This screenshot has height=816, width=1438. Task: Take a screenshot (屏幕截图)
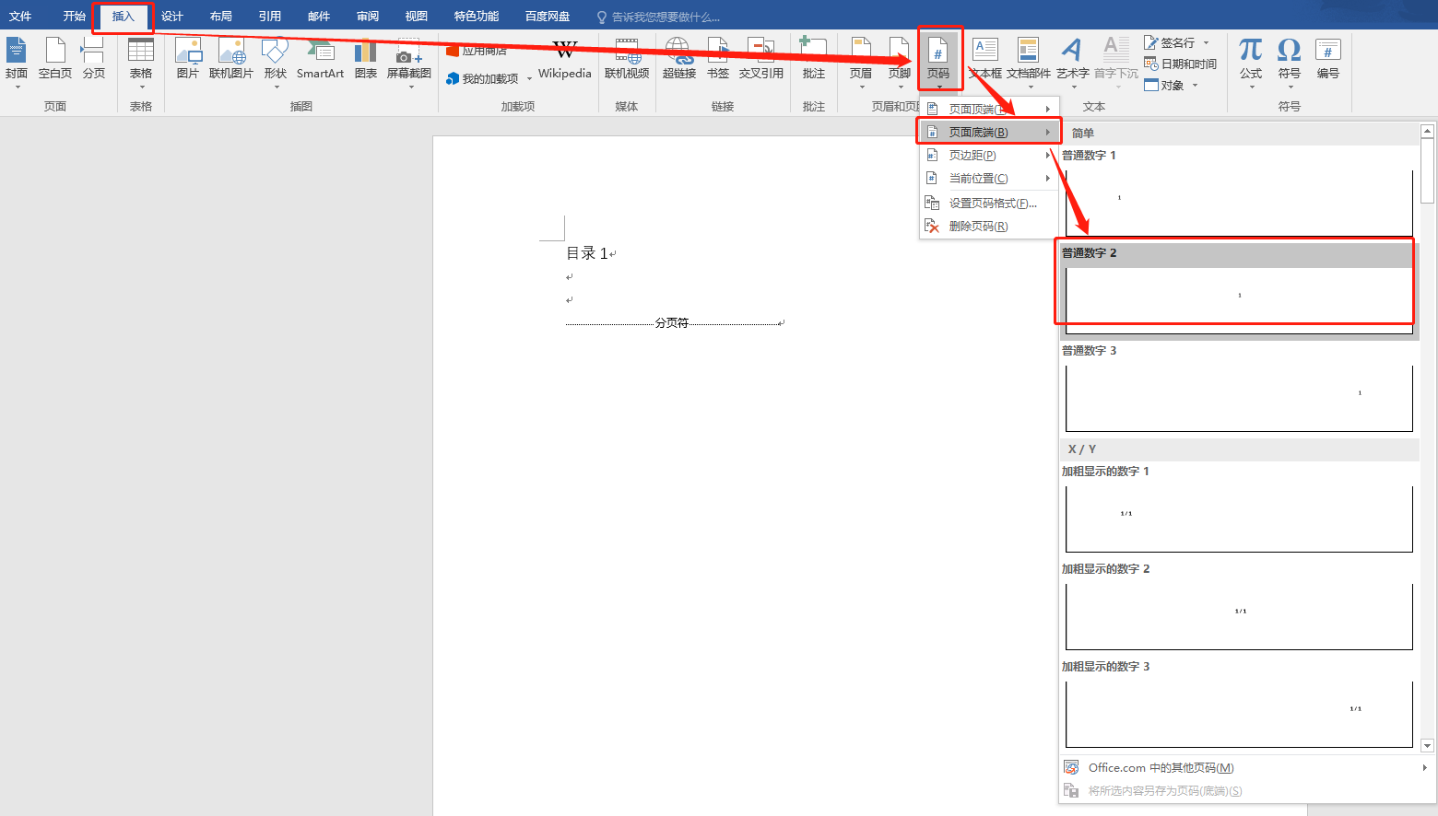409,62
